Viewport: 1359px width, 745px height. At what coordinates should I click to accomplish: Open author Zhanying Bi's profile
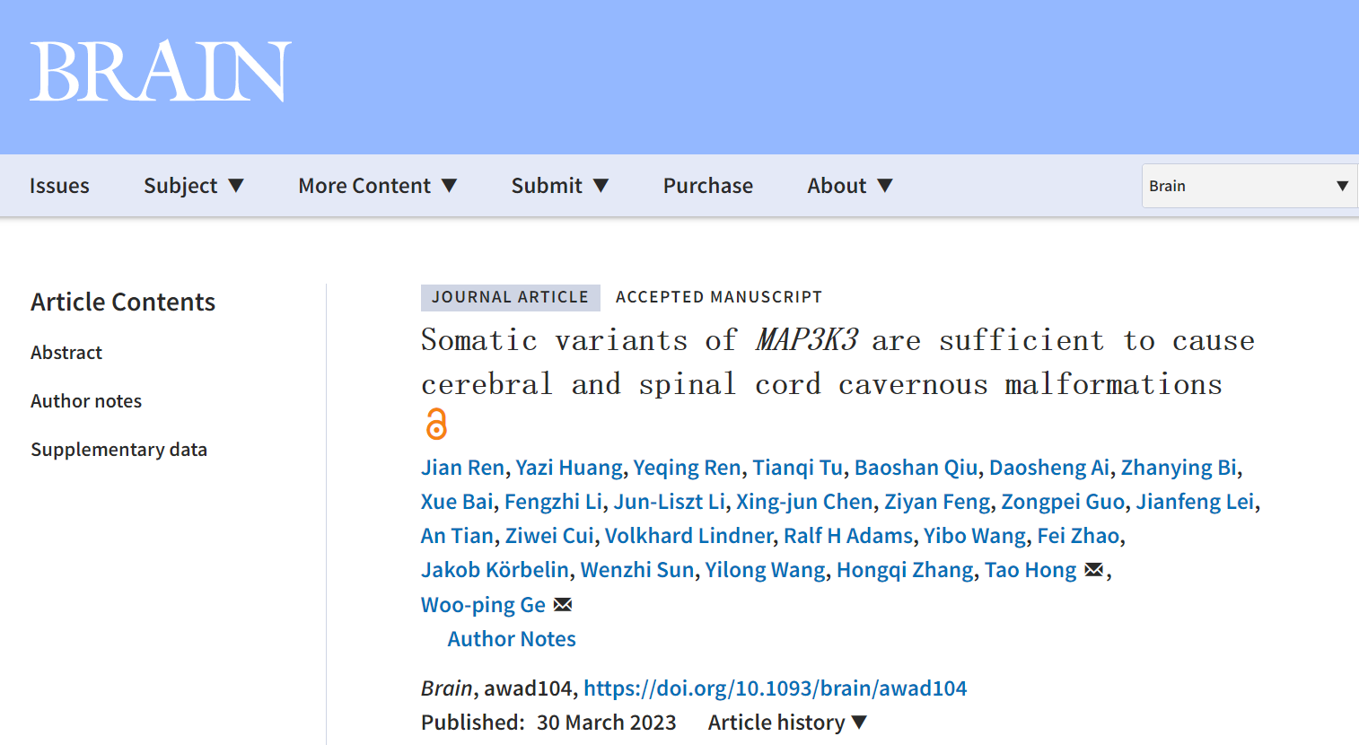click(x=1179, y=468)
